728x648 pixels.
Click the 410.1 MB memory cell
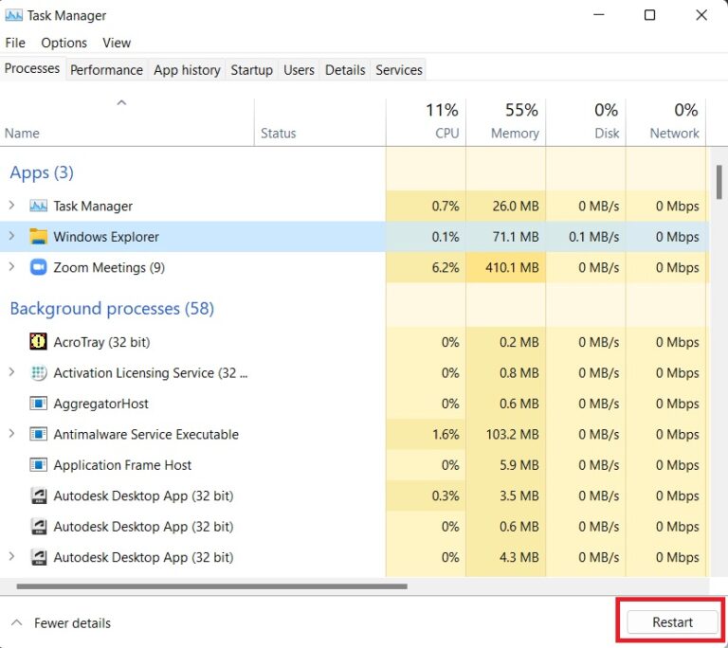coord(506,267)
